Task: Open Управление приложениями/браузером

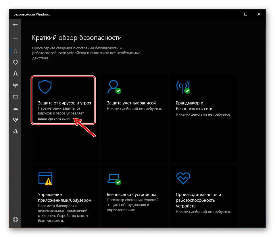Action: click(x=65, y=197)
